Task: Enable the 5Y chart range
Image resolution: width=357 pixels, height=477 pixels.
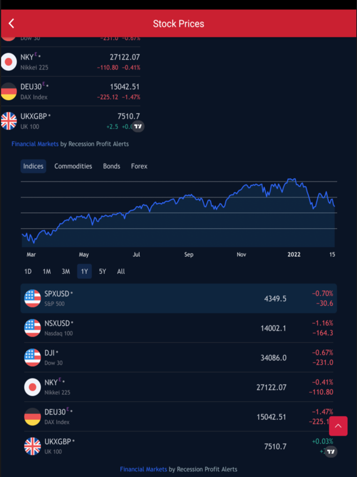Action: point(102,271)
